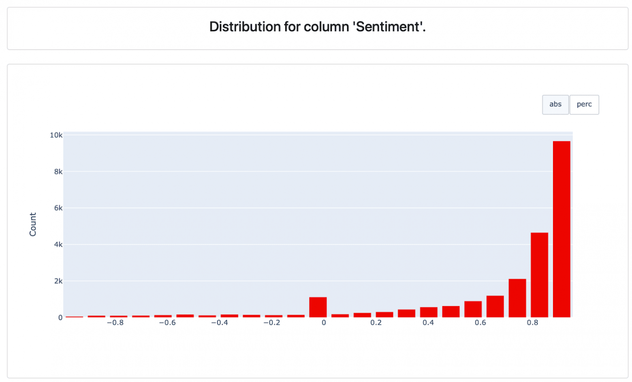Image resolution: width=632 pixels, height=382 pixels.
Task: Click the red bar just above 2k
Action: pyautogui.click(x=517, y=298)
